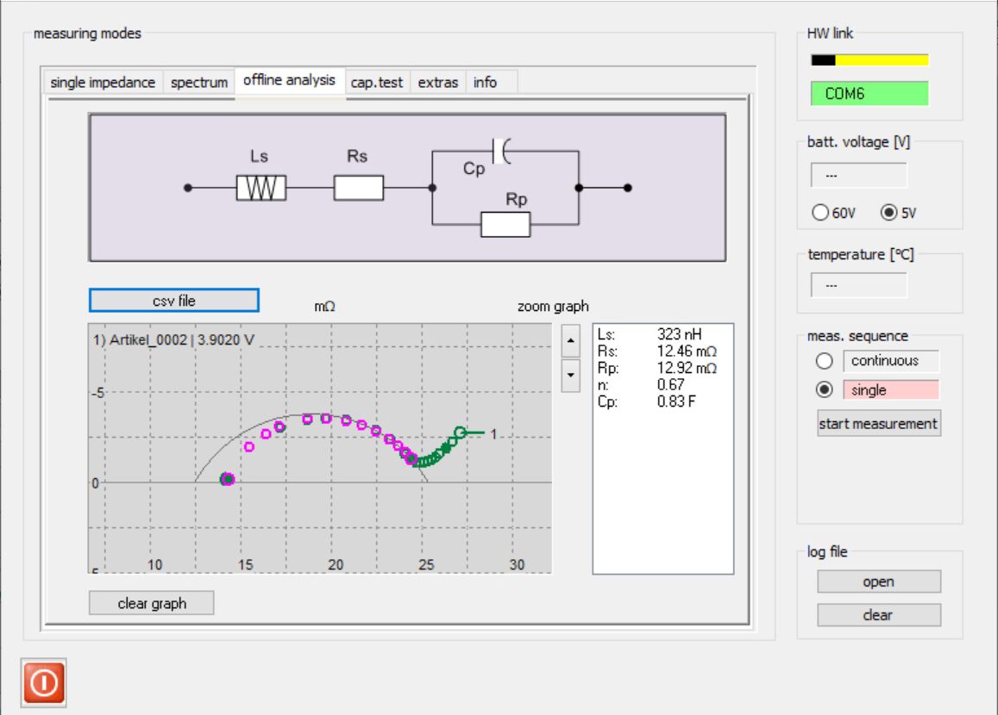Click the Rp value 12.92 mΩ
The image size is (998, 715).
tap(687, 368)
